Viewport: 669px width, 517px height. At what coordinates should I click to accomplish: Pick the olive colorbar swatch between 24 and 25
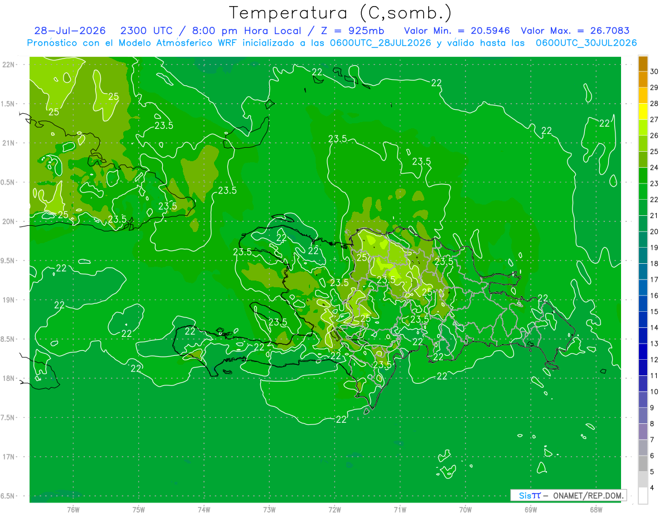coord(643,160)
